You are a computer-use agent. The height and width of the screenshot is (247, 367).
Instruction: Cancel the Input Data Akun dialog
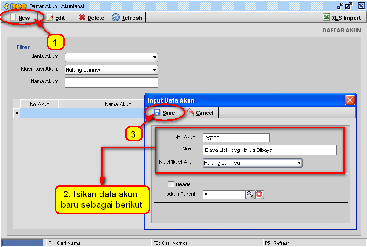pos(201,113)
